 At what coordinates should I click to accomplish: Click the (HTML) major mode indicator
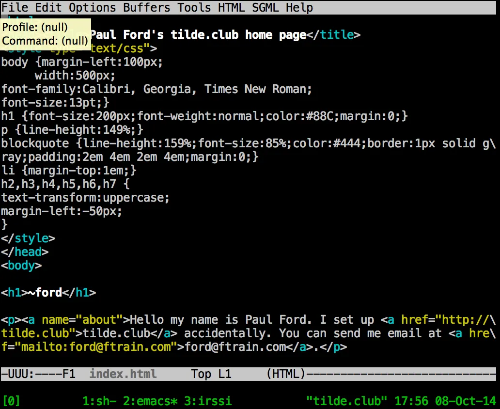(x=286, y=374)
